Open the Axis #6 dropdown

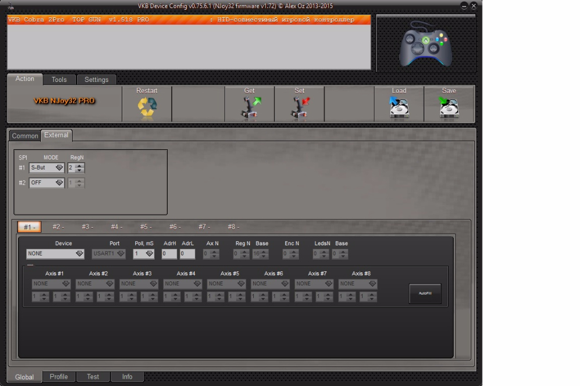coord(270,283)
